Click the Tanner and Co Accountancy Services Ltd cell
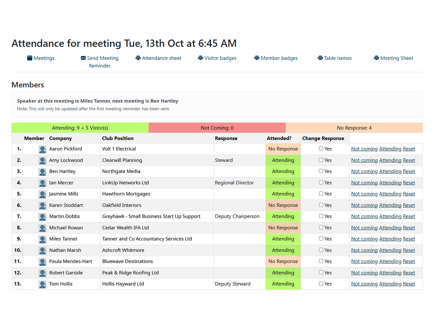The height and width of the screenshot is (325, 434). point(157,239)
